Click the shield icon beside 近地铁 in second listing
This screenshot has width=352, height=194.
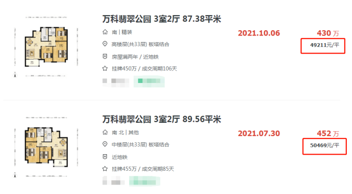105,157
